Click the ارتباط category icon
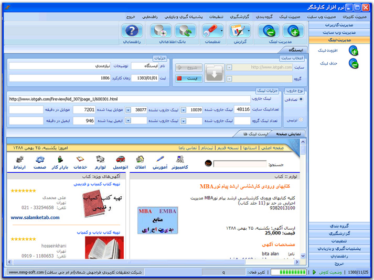 point(19,159)
